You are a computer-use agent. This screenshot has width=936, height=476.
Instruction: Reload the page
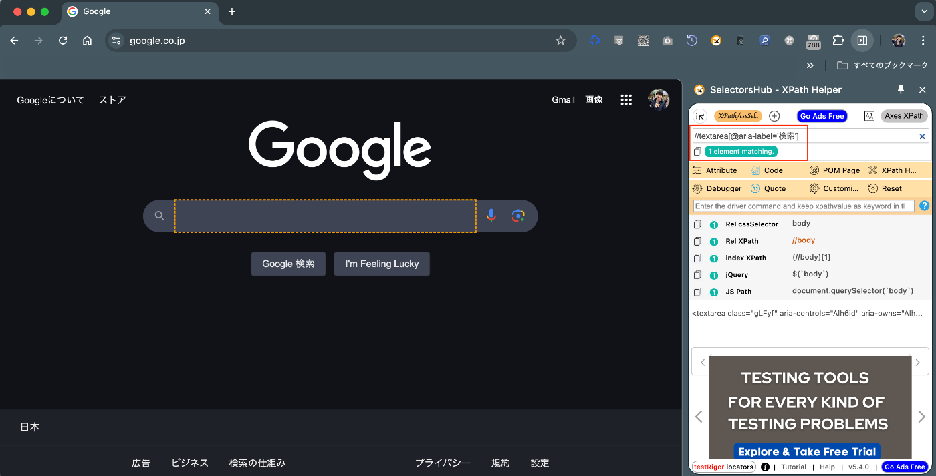[x=63, y=41]
